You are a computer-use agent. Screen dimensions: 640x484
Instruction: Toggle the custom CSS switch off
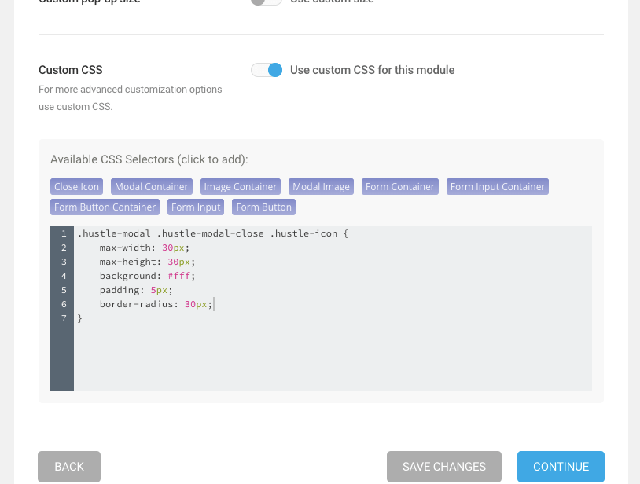click(267, 70)
